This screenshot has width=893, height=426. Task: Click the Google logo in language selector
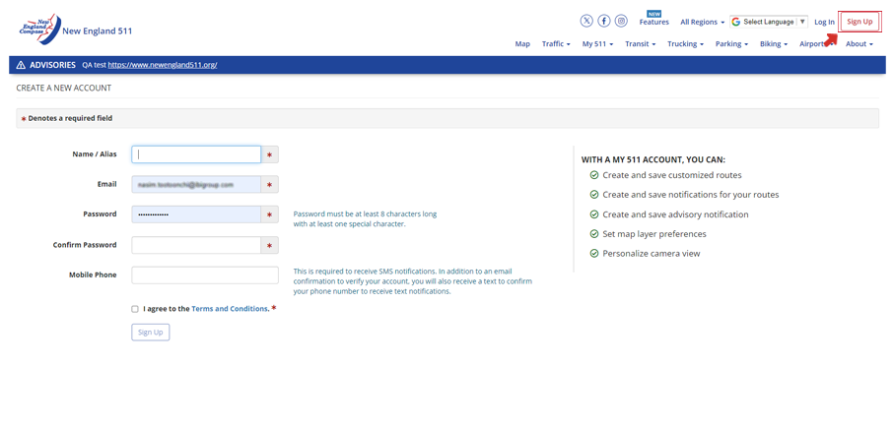[736, 22]
